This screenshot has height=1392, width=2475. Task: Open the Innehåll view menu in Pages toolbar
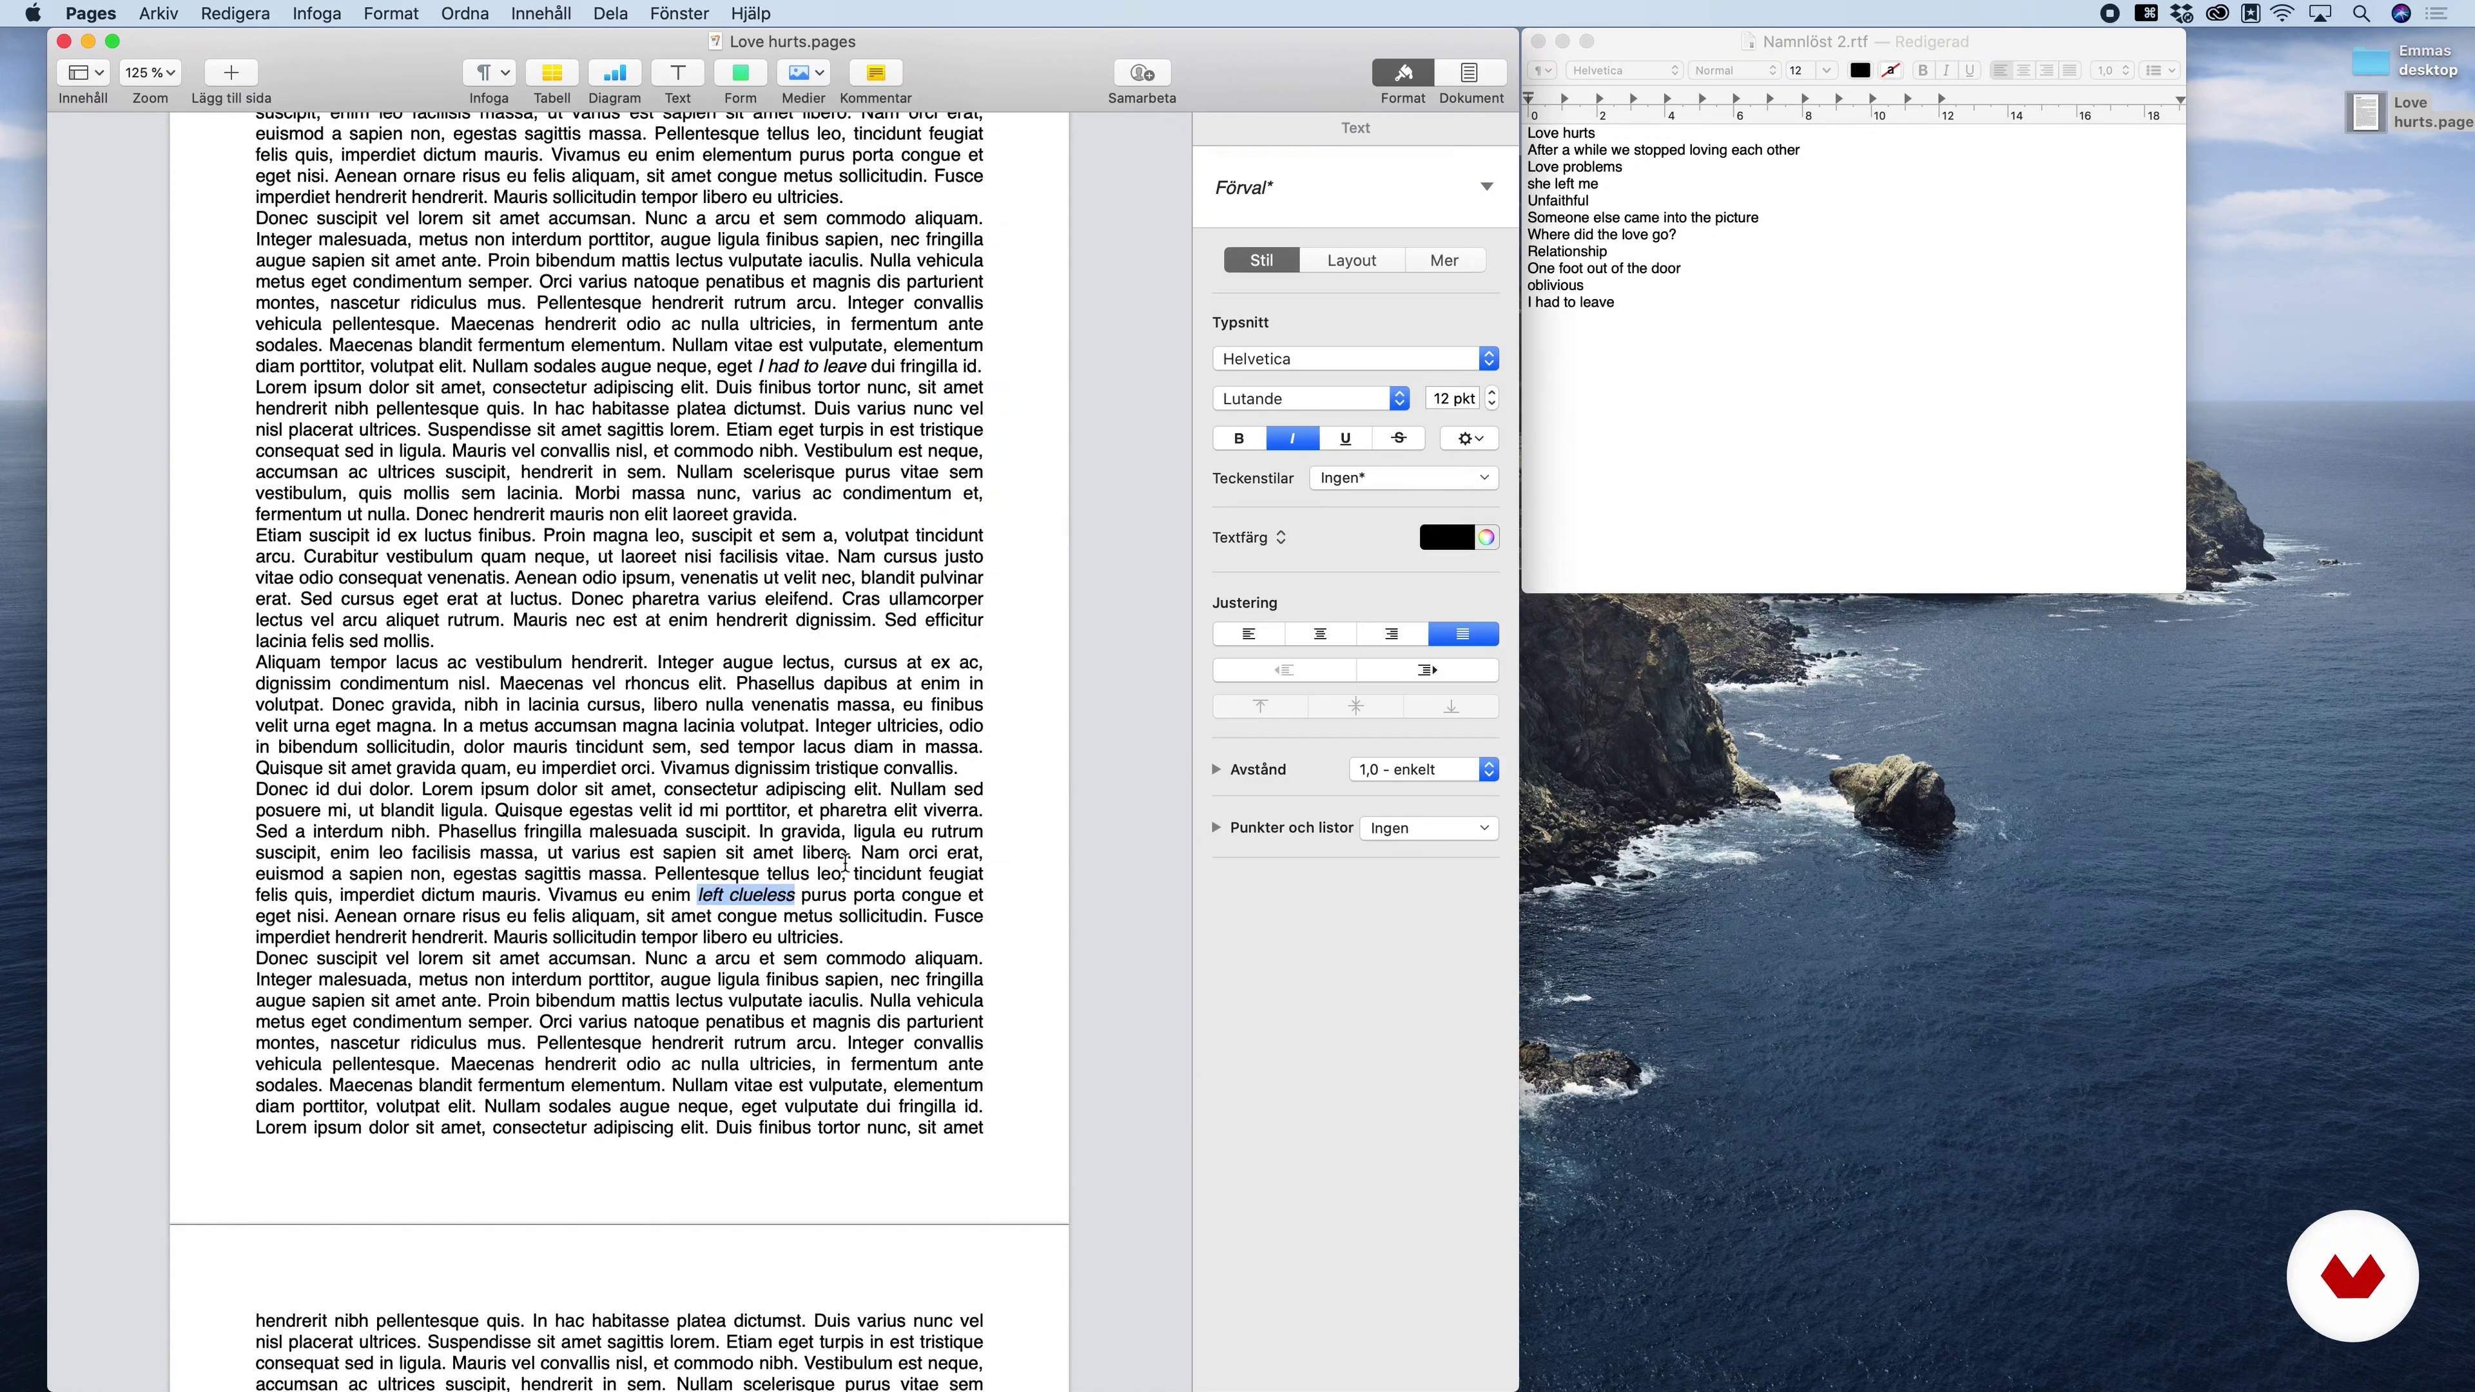[82, 73]
